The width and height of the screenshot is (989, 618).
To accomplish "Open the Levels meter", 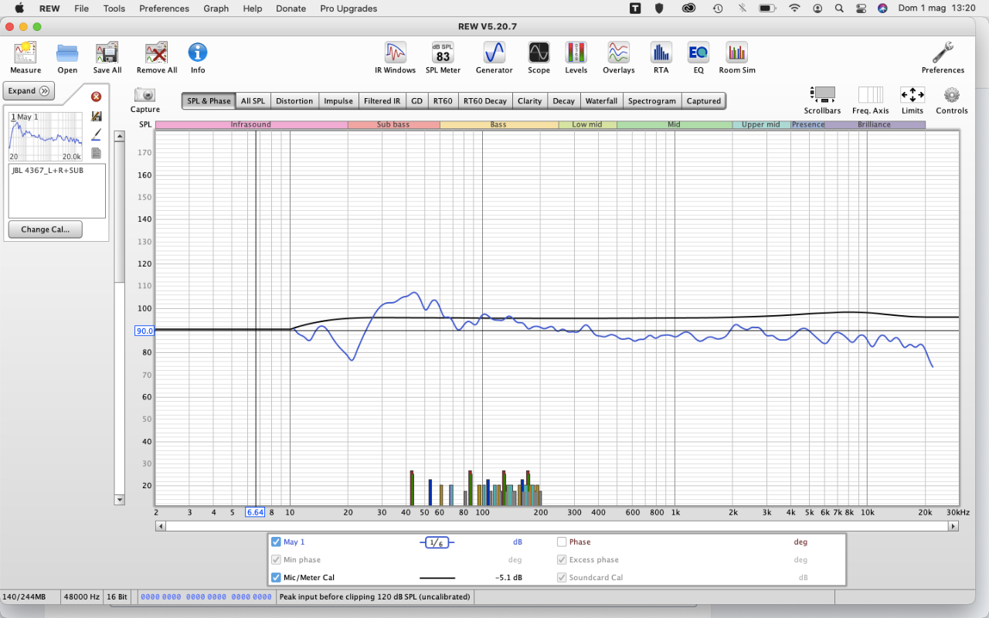I will coord(576,58).
